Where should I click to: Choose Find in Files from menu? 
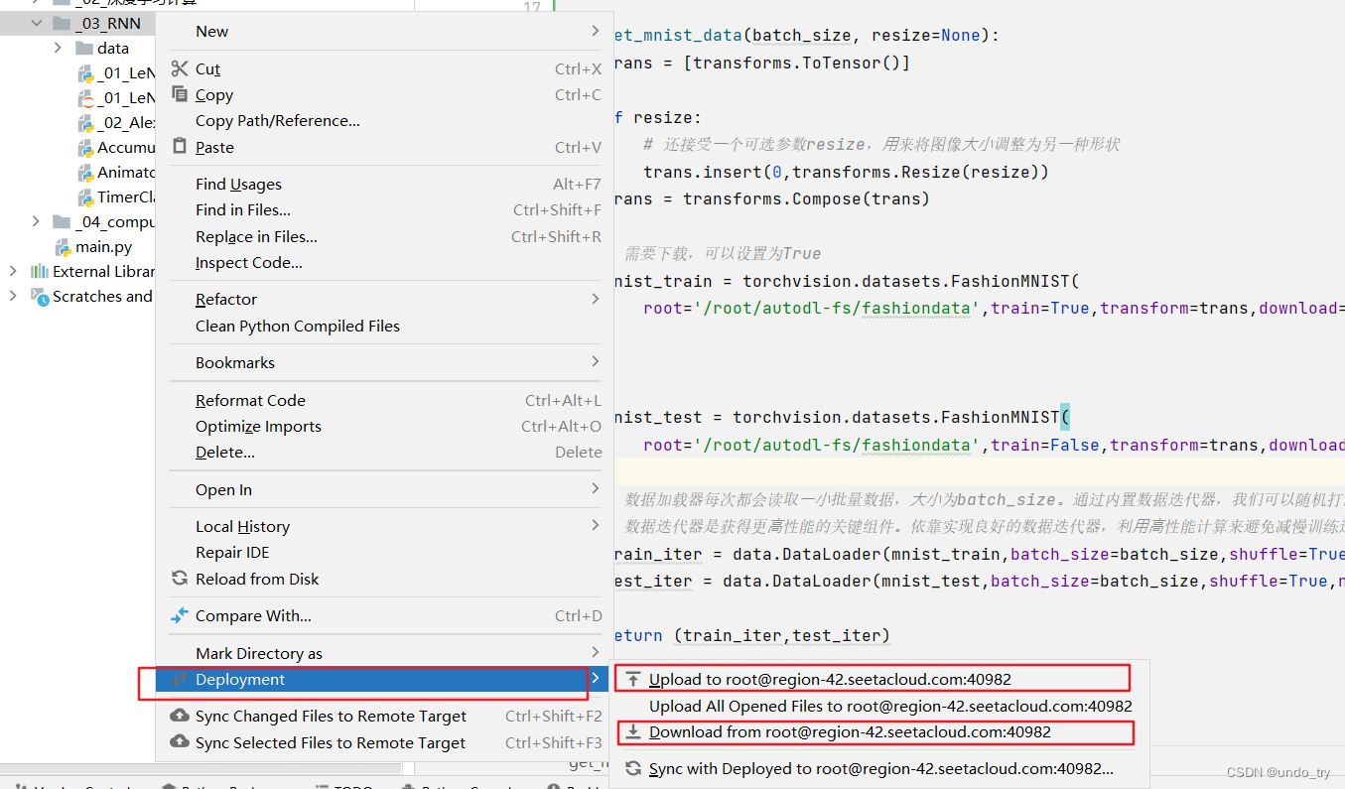click(x=385, y=210)
